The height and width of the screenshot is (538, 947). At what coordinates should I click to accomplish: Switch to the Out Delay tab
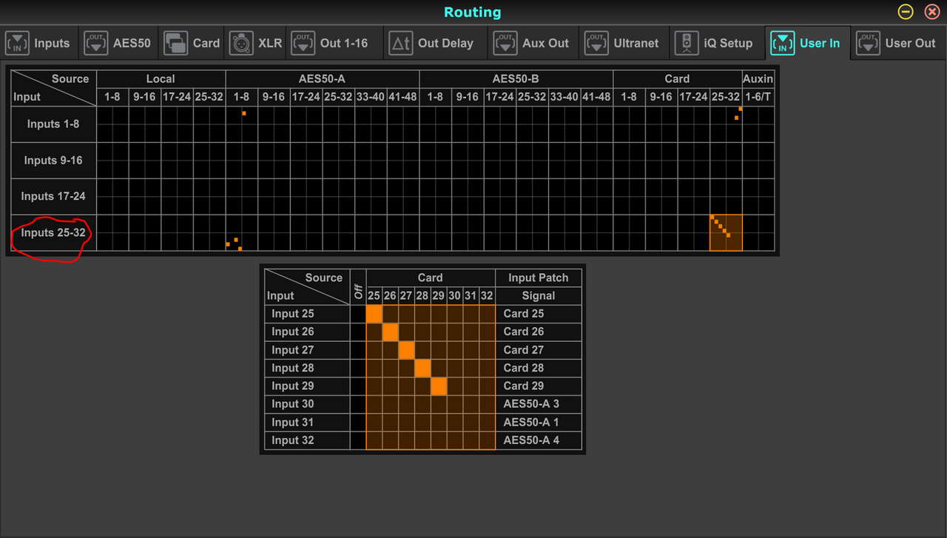click(434, 43)
